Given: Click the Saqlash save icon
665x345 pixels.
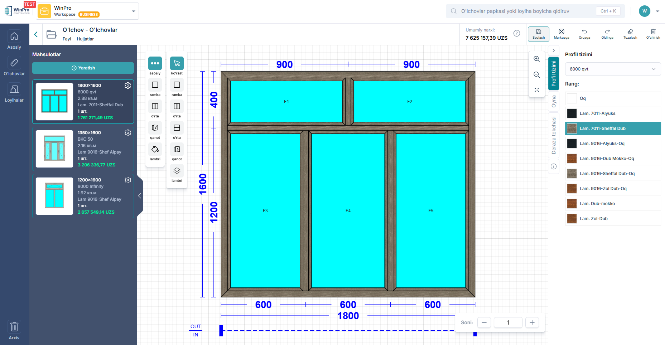Looking at the screenshot, I should click(538, 32).
